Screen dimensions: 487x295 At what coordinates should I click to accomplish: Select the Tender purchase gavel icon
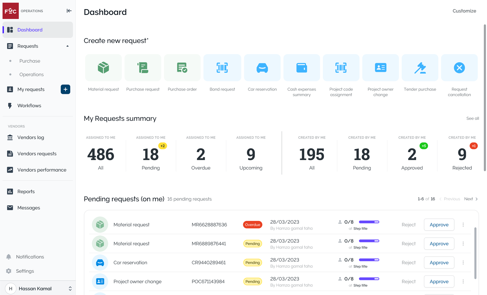click(x=420, y=68)
